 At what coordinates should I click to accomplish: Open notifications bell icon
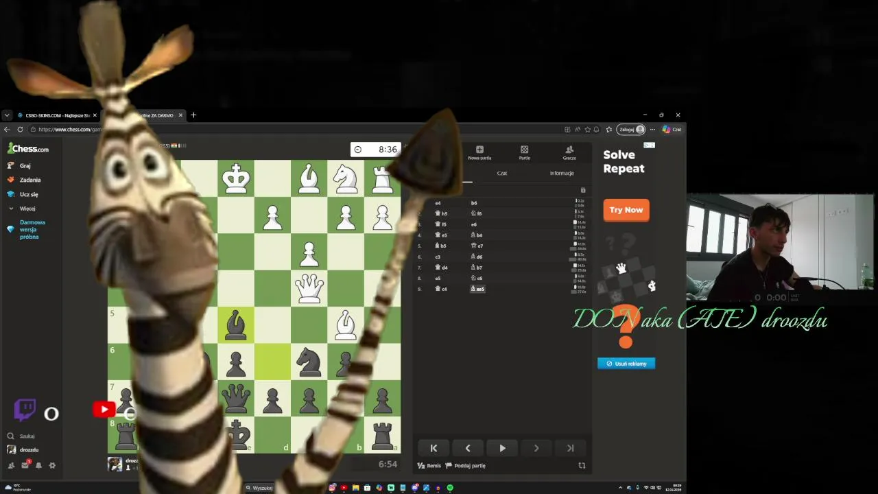click(38, 465)
